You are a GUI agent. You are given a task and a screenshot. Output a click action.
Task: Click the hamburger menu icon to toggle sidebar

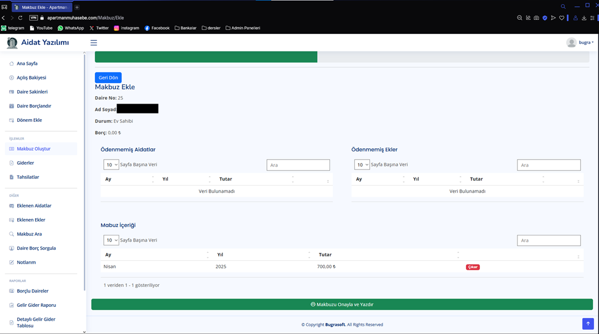pyautogui.click(x=94, y=43)
